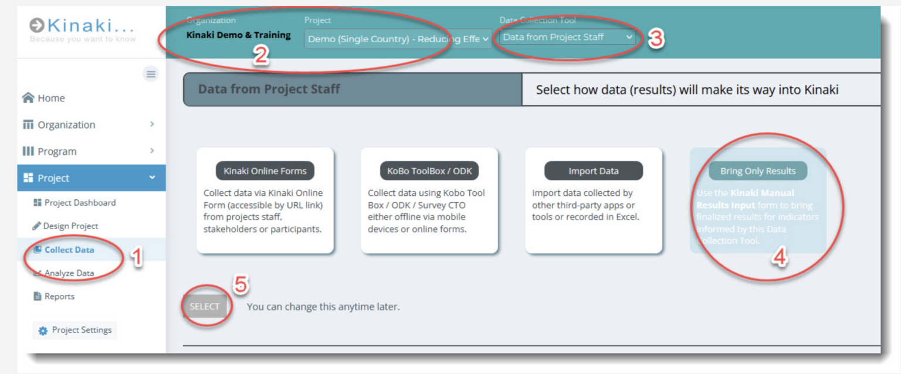This screenshot has width=901, height=374.
Task: Choose the Kinaki Online Forms option
Action: (265, 199)
